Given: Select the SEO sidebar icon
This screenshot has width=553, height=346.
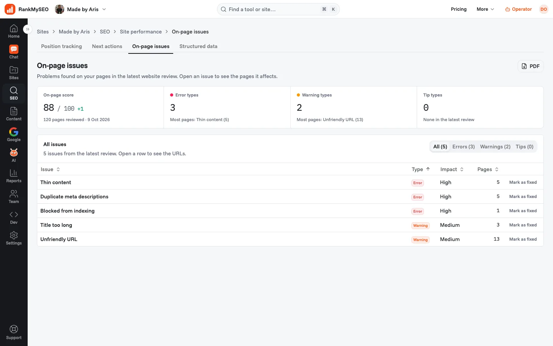Looking at the screenshot, I should 14,93.
